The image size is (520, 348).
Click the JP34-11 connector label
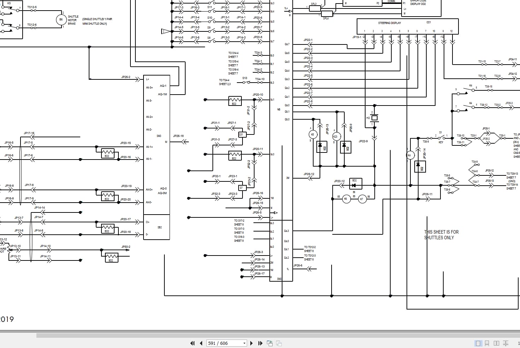click(513, 59)
